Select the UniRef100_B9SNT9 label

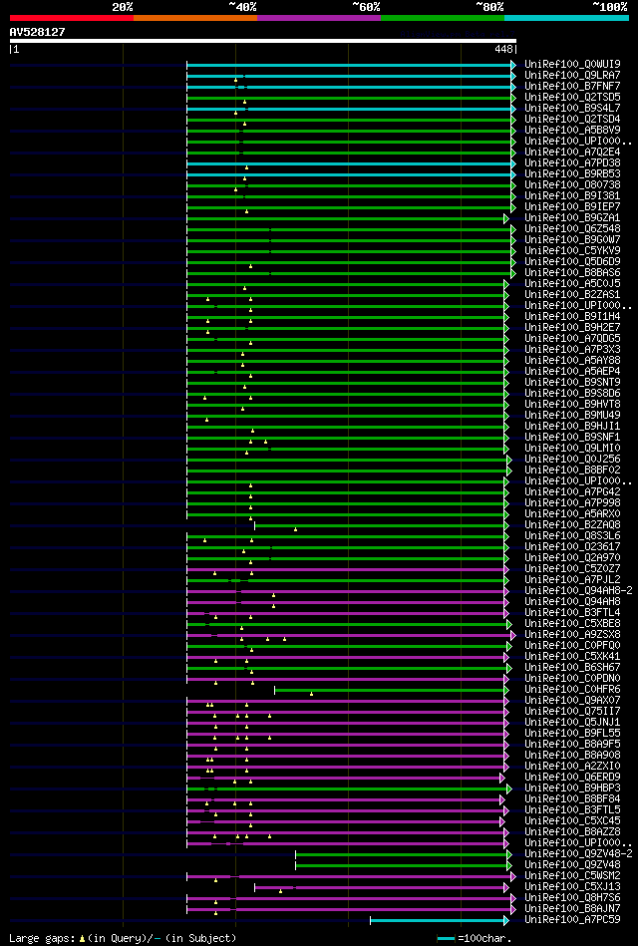pos(573,383)
